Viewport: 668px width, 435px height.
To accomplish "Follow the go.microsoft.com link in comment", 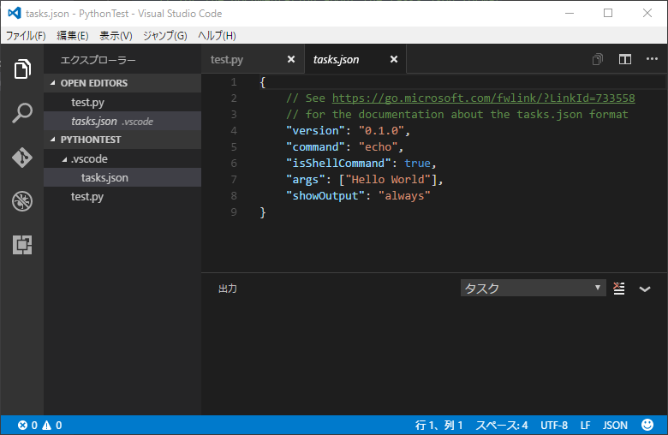I will point(484,98).
